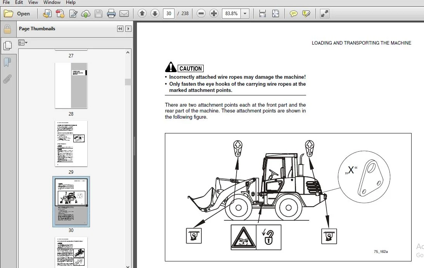
Task: Click the Read mode expand icon
Action: [x=324, y=14]
